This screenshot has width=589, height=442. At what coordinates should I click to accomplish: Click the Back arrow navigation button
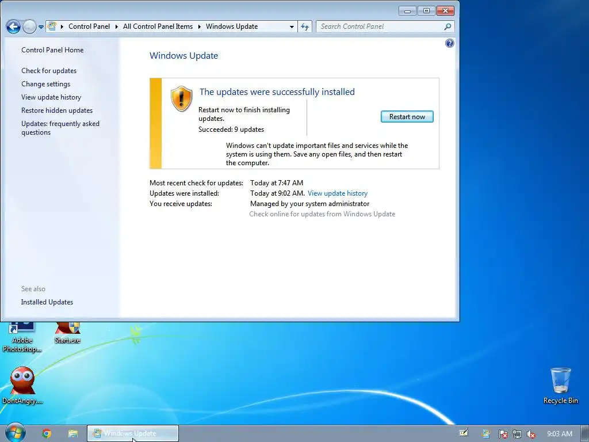[14, 26]
